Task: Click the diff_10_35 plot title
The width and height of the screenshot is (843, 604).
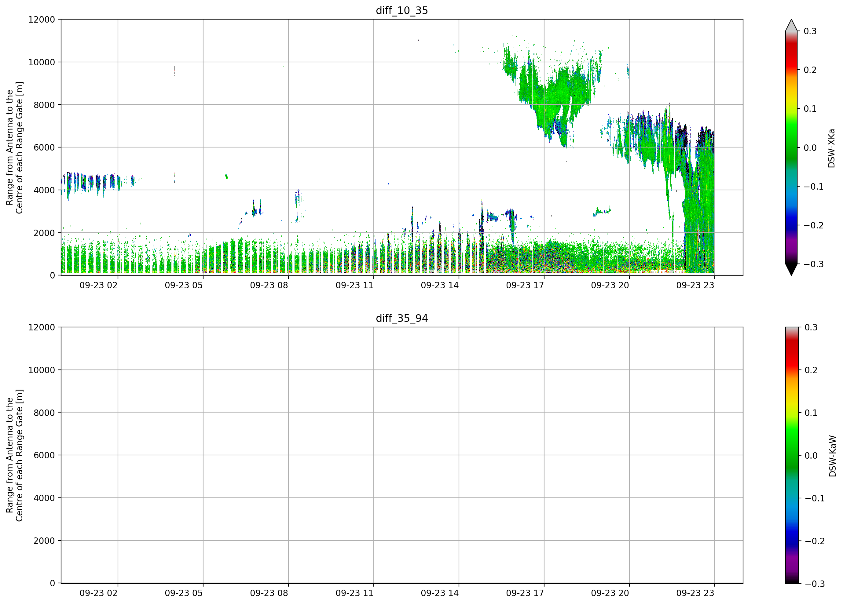Action: (402, 10)
